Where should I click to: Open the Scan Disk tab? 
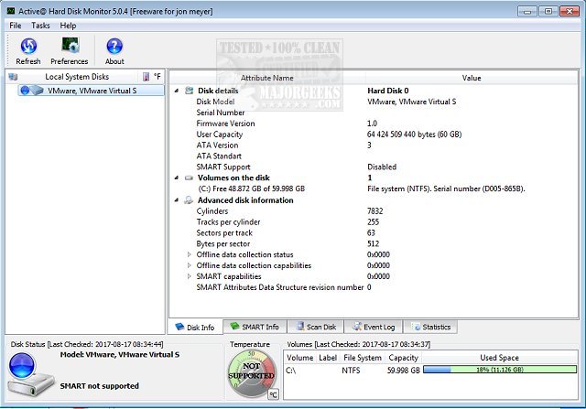coord(316,327)
